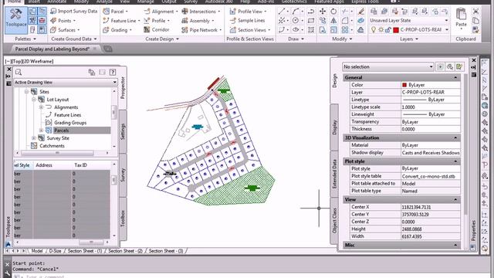Screen dimensions: 494x278
Task: Click the Tax ID column header
Action: (x=80, y=165)
